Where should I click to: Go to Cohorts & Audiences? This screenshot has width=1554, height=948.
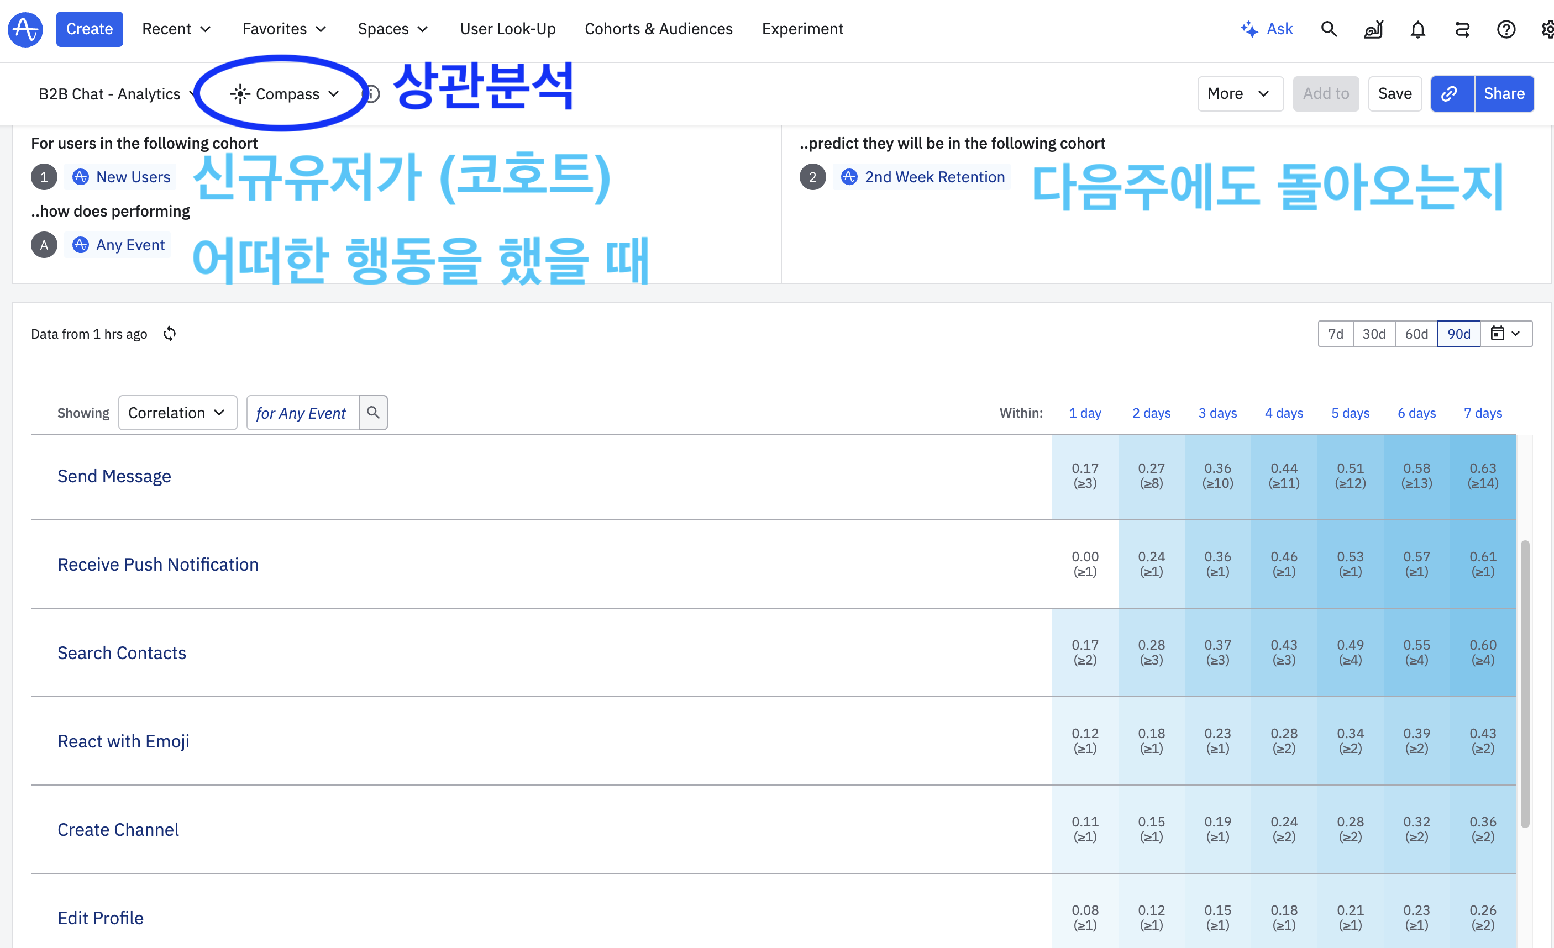pos(658,29)
